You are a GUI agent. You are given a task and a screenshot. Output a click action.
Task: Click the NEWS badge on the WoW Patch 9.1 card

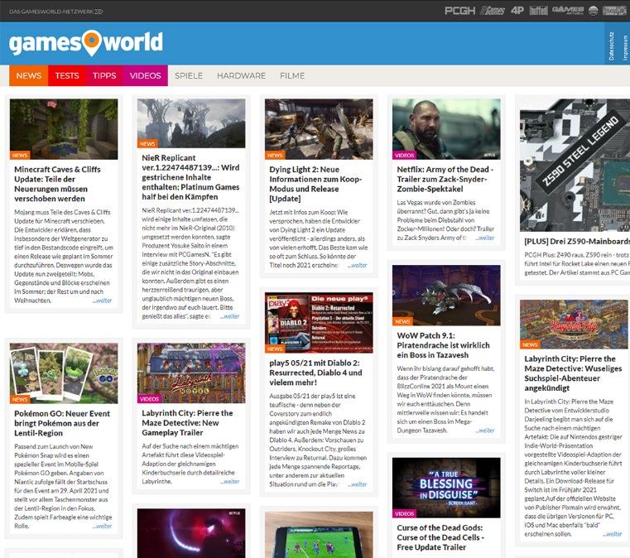[402, 321]
